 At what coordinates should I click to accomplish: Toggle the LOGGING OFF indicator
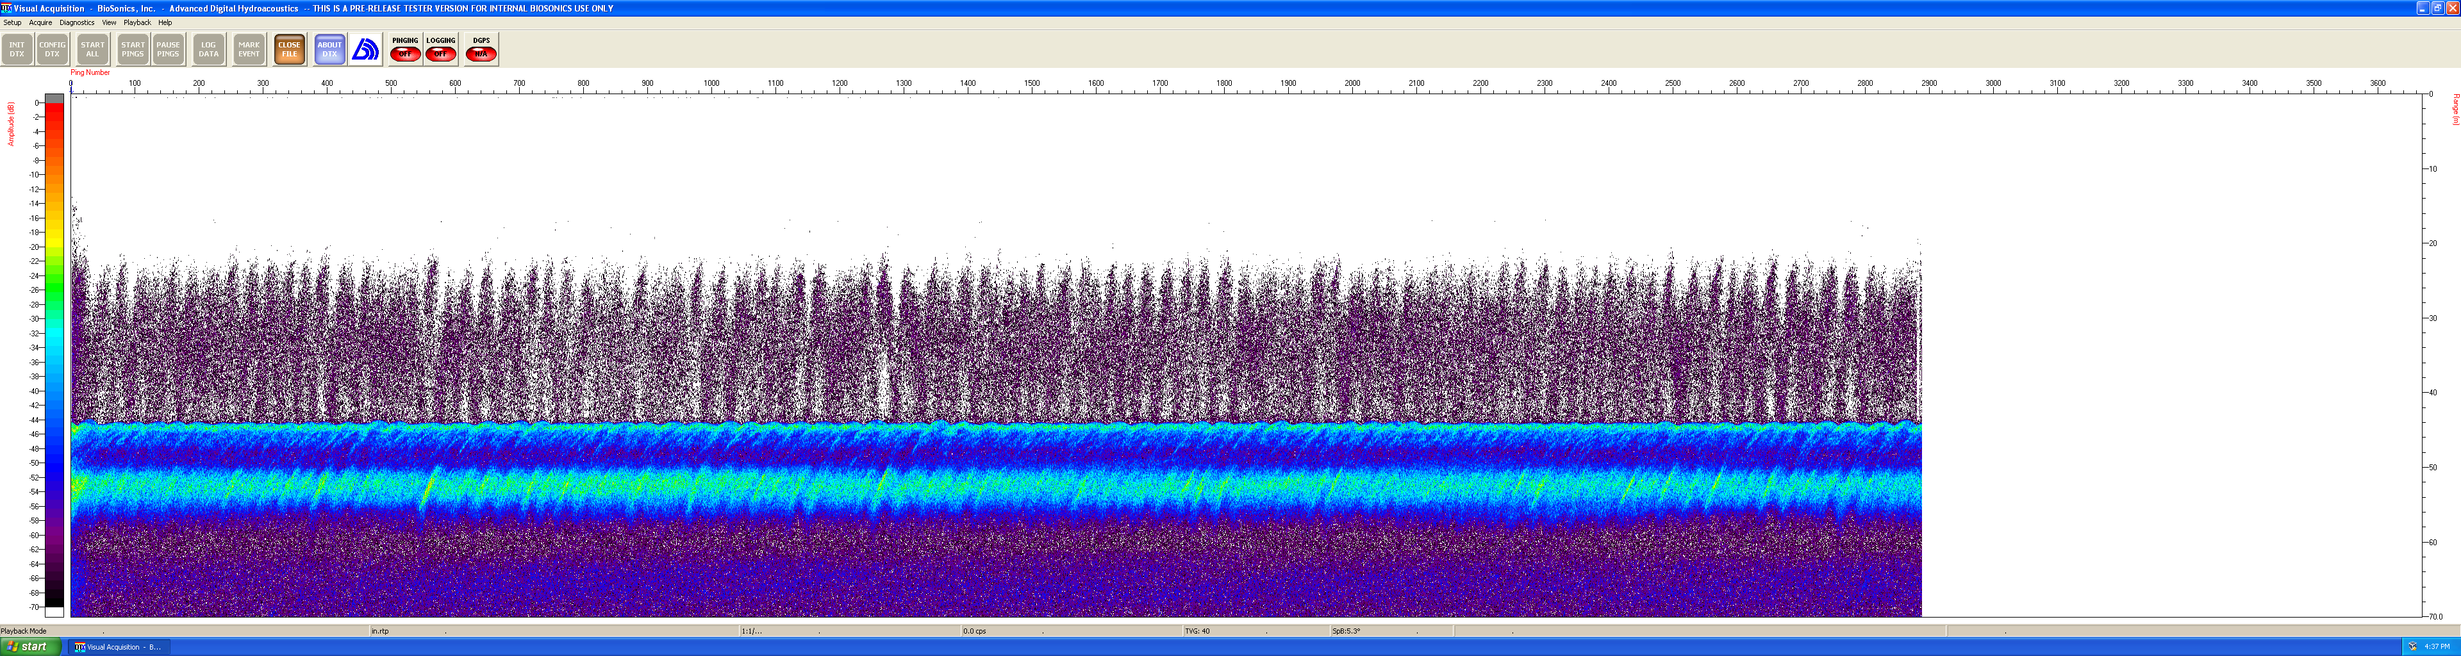(440, 50)
